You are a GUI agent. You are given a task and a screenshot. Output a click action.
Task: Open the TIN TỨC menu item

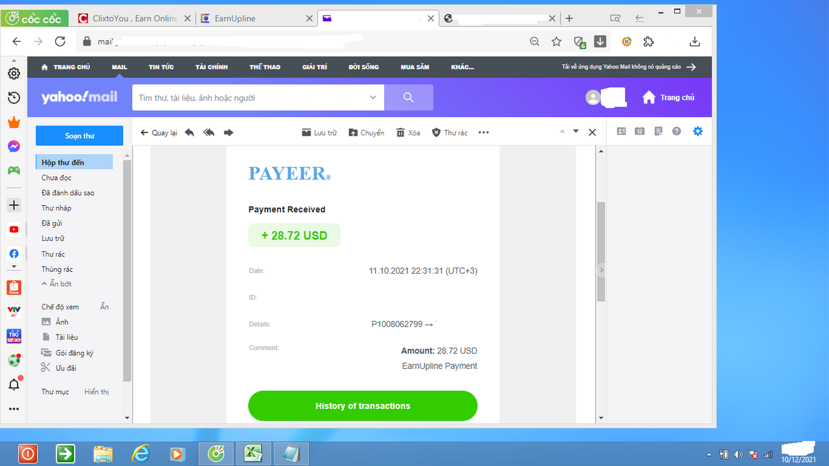(x=161, y=67)
